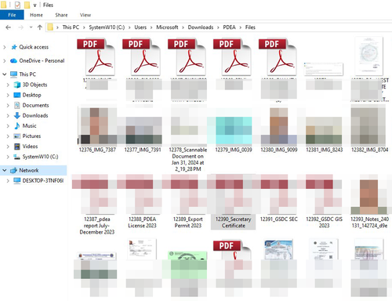The height and width of the screenshot is (301, 392).
Task: Click PDEA in the address bar
Action: [229, 27]
